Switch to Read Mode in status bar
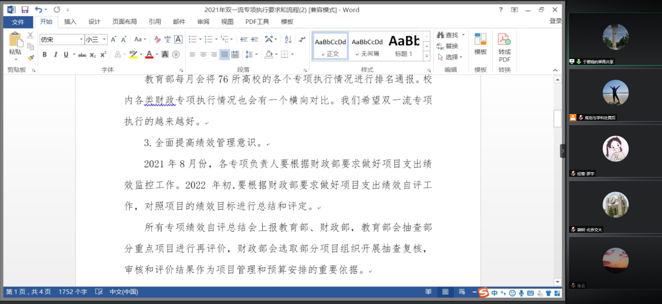 click(428, 293)
